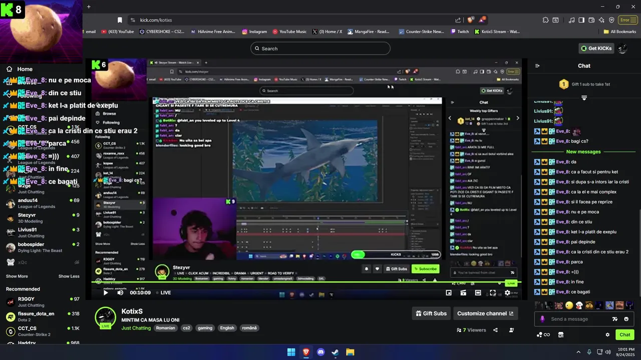The width and height of the screenshot is (641, 360).
Task: Select the English tag
Action: [227, 328]
